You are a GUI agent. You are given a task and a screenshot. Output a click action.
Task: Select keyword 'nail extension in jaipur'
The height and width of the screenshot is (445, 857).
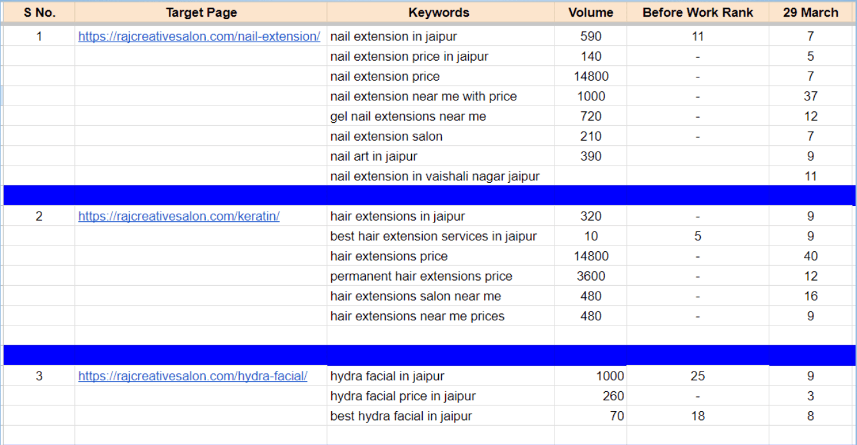click(441, 36)
